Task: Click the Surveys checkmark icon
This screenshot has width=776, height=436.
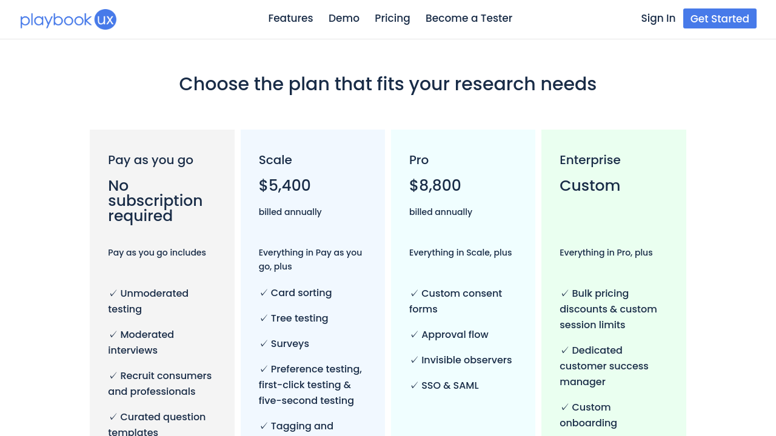Action: coord(264,344)
